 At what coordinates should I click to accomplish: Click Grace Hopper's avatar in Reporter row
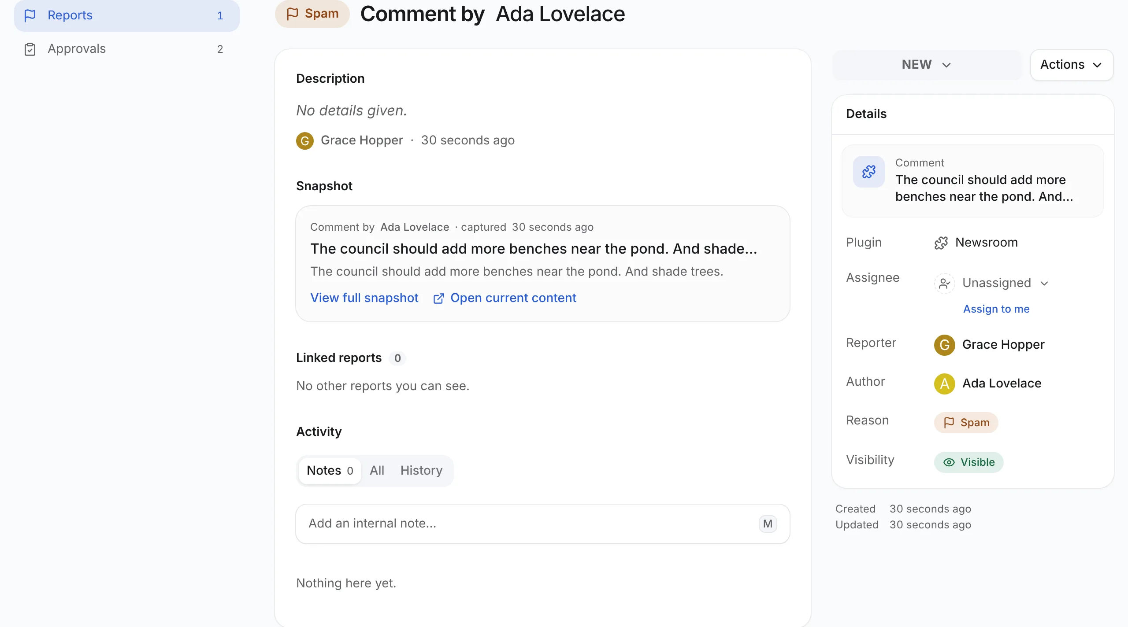944,345
